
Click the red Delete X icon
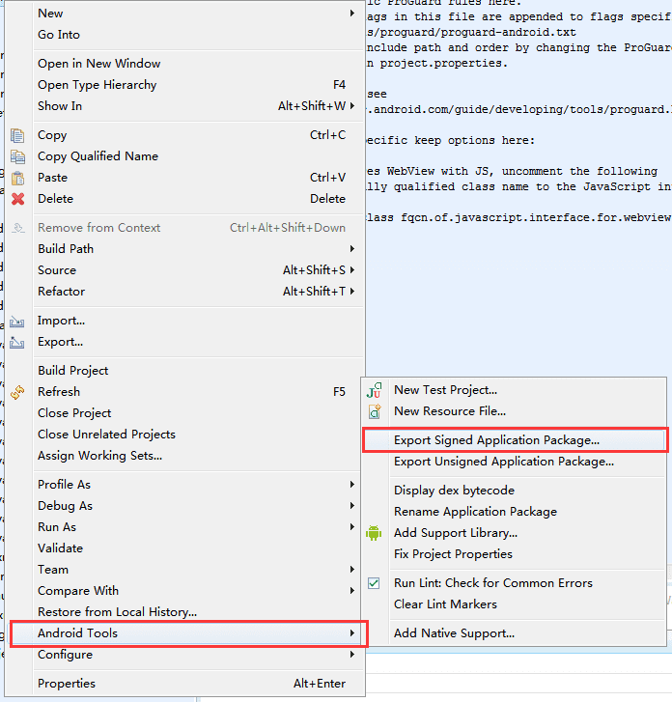pyautogui.click(x=18, y=199)
